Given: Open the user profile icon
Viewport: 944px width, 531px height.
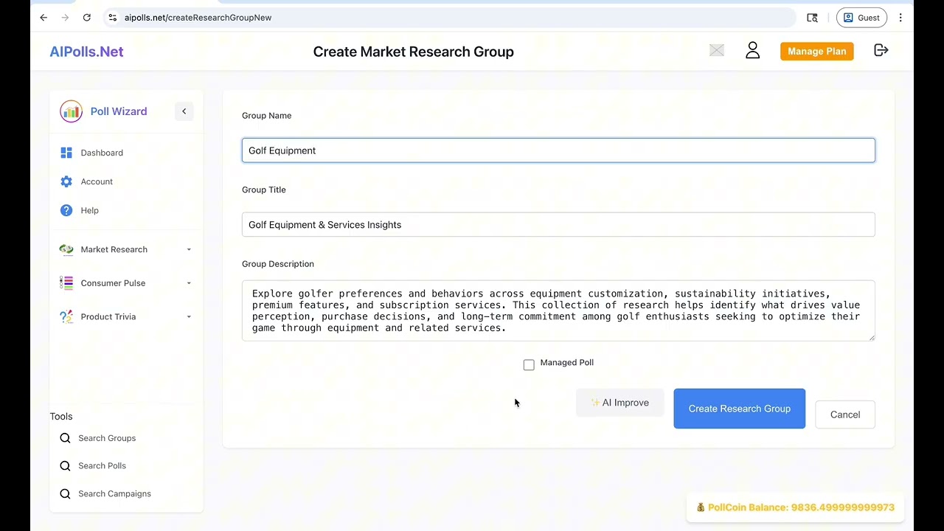Looking at the screenshot, I should pos(752,50).
